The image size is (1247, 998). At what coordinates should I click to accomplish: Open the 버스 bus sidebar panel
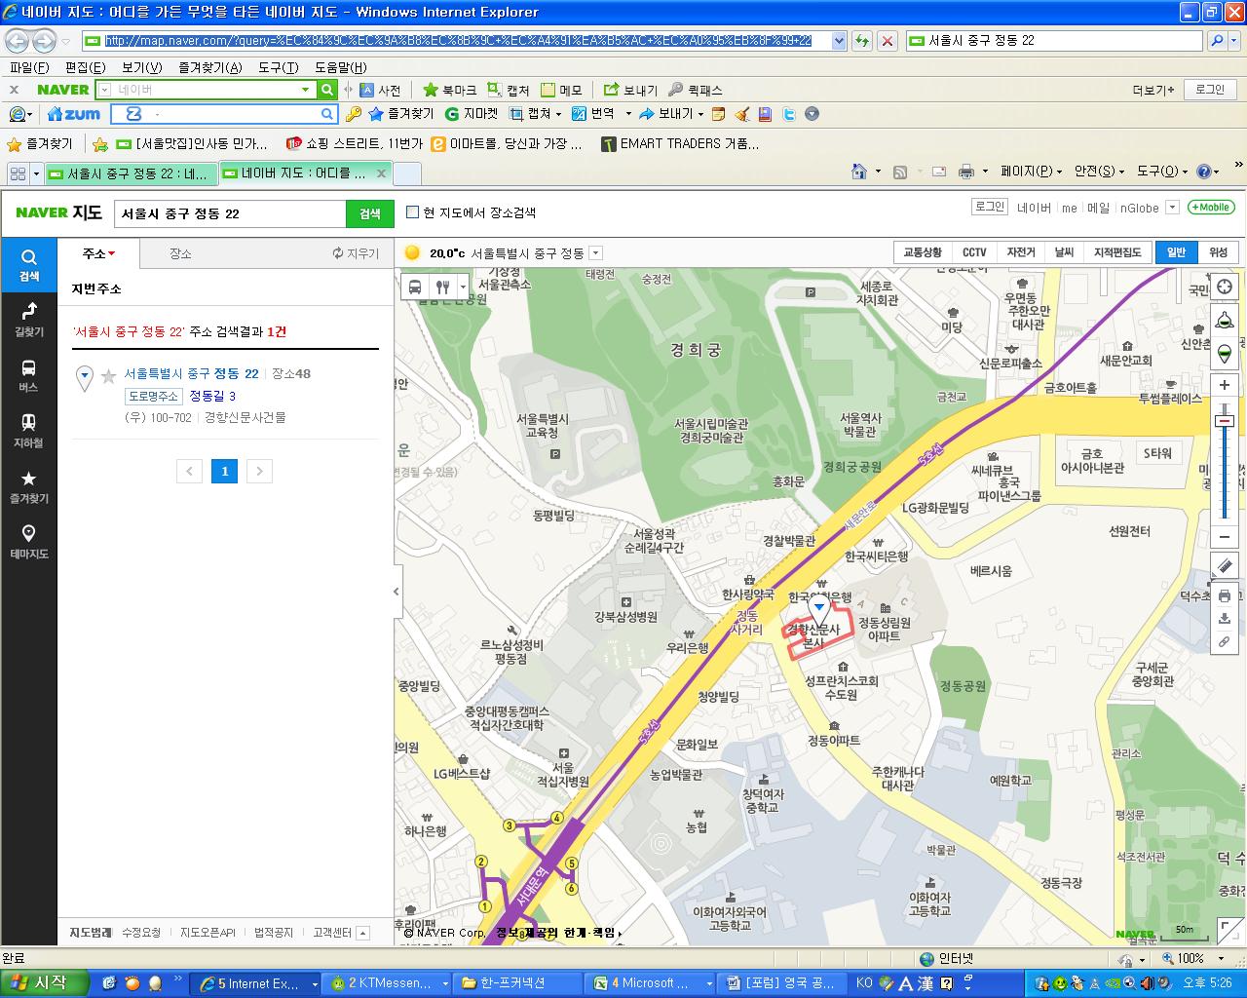(x=28, y=374)
